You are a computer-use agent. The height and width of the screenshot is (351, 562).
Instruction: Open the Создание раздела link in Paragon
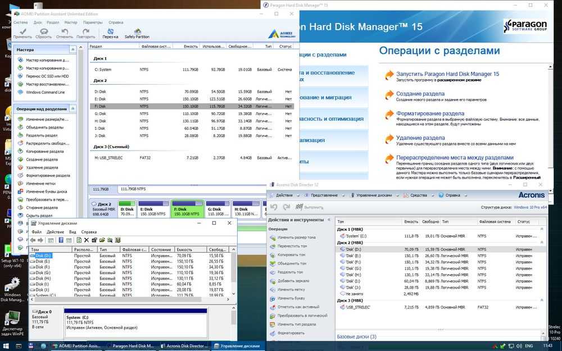click(420, 94)
